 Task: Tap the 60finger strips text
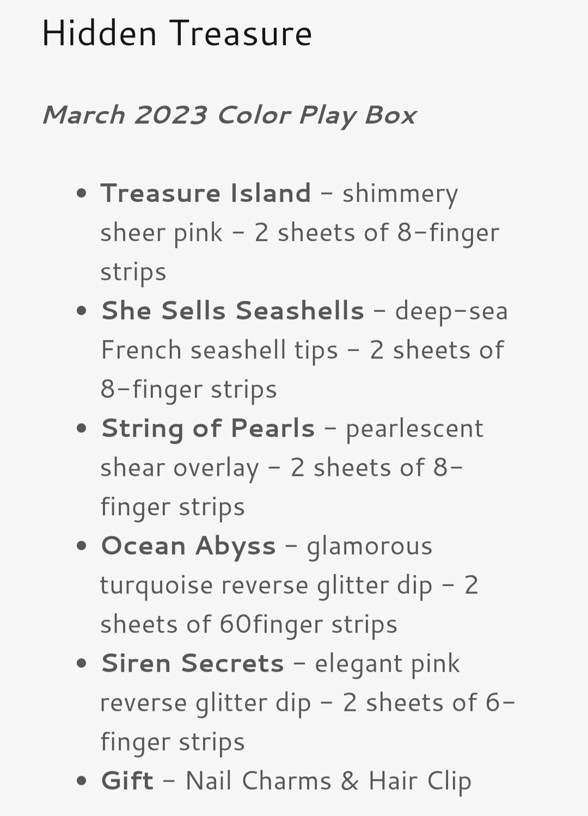click(308, 625)
